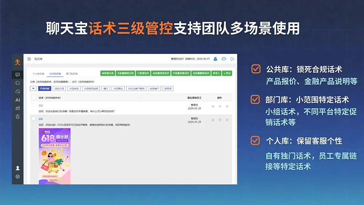Click the 批量修改话术 button
Viewport: 364px width, 205px height.
(x=161, y=73)
